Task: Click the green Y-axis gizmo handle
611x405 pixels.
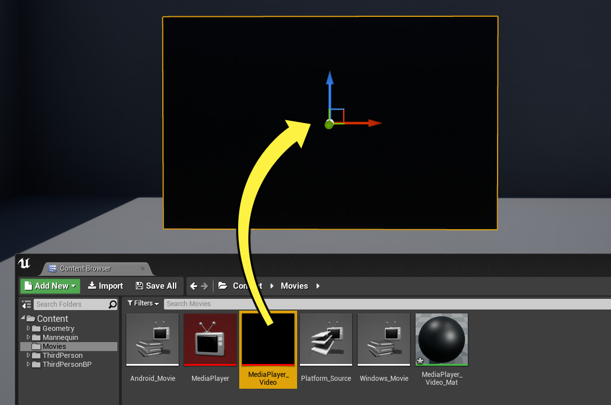Action: click(329, 125)
